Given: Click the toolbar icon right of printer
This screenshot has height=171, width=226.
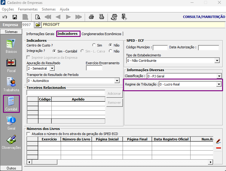Looking at the screenshot, I should (102, 17).
